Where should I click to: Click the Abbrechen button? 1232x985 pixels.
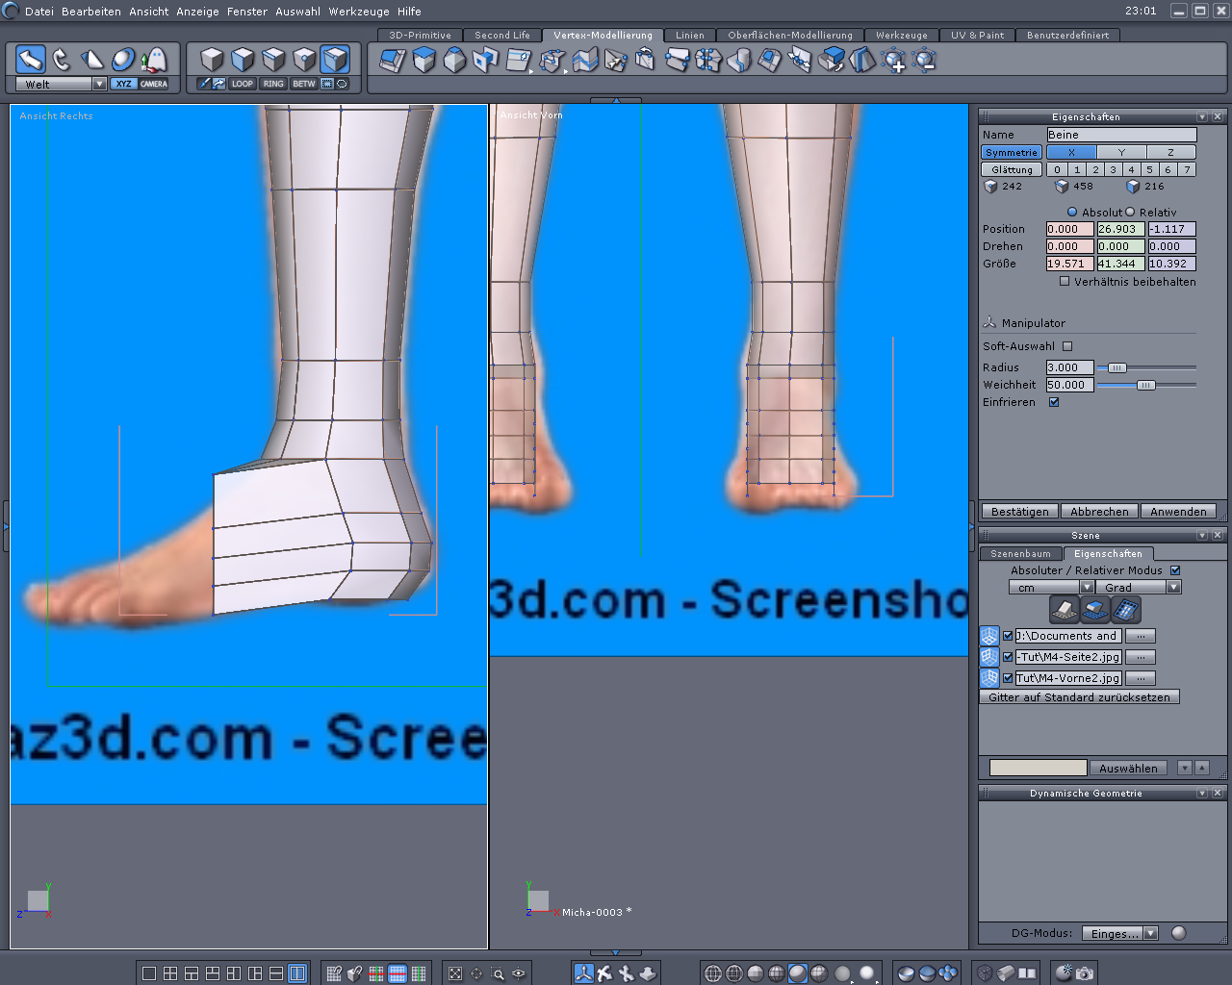[1099, 512]
